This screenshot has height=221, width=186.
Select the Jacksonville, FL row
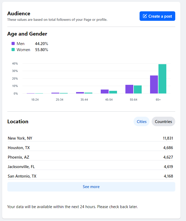pyautogui.click(x=91, y=167)
